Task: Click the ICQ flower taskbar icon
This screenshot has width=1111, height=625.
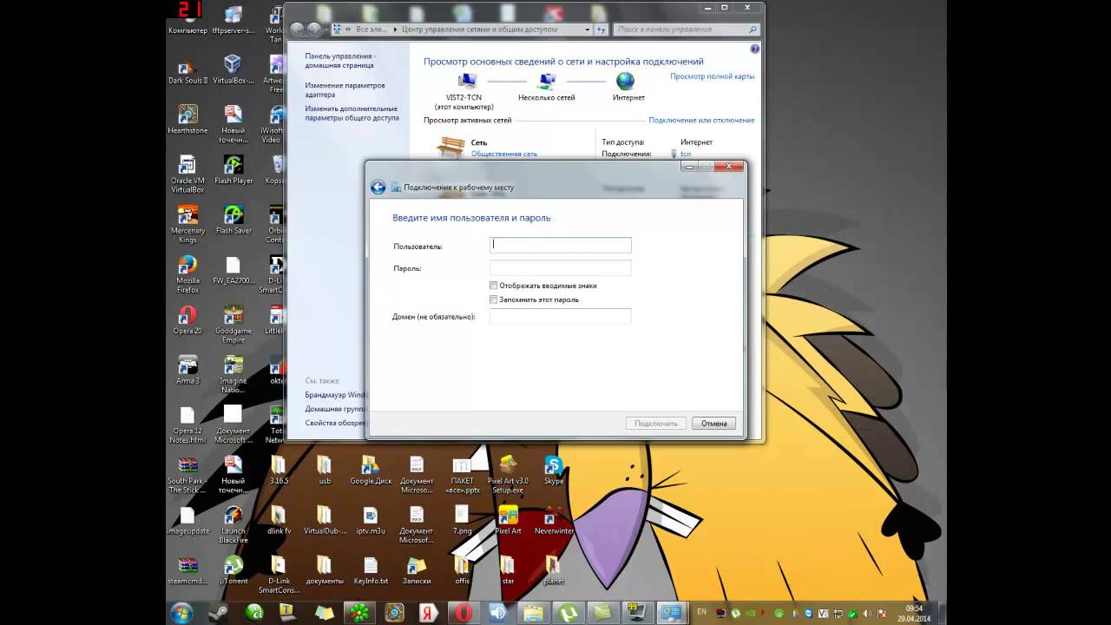Action: click(358, 613)
